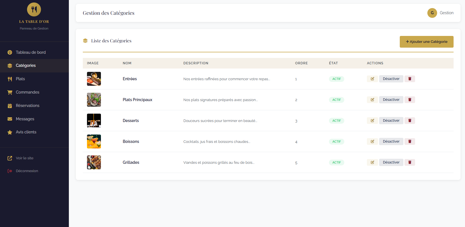Follow the Voir le site link
The width and height of the screenshot is (465, 227).
click(x=24, y=158)
